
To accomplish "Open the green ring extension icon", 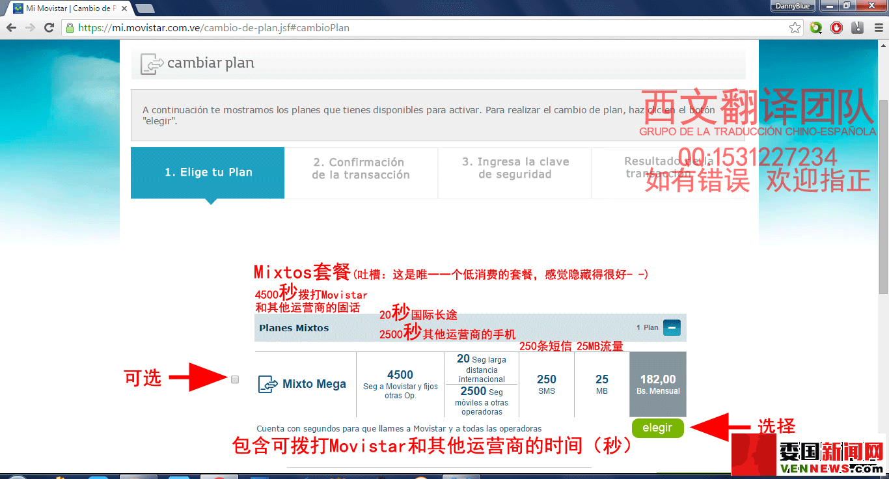I will [816, 28].
